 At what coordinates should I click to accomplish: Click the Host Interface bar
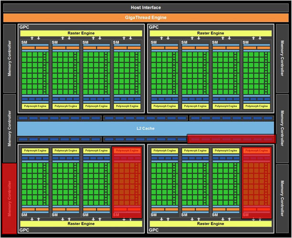[146, 8]
